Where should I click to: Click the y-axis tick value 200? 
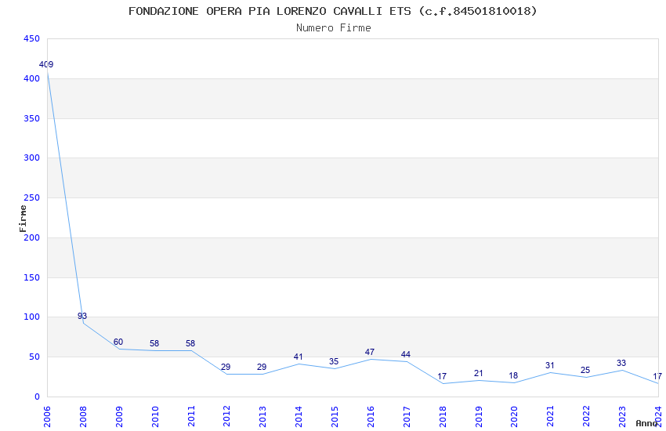pos(32,237)
